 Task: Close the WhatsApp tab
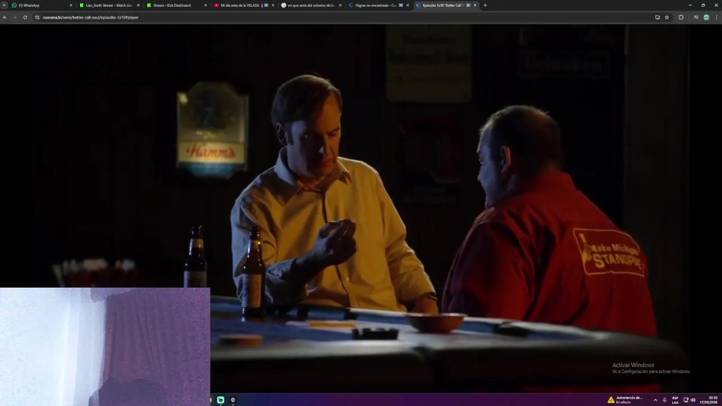[x=71, y=5]
